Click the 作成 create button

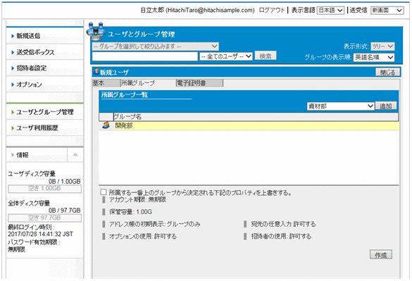tap(381, 254)
